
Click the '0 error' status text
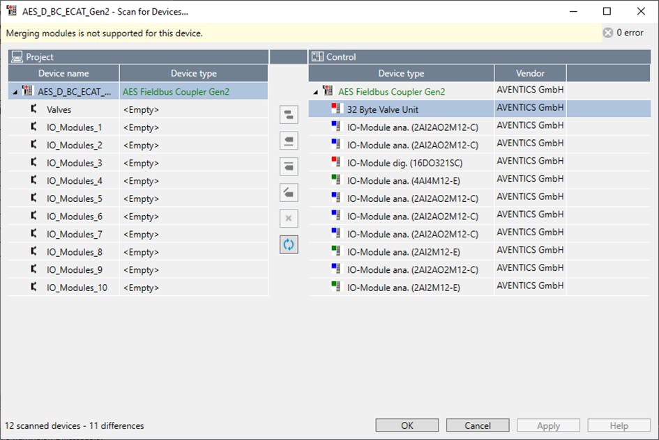point(630,33)
